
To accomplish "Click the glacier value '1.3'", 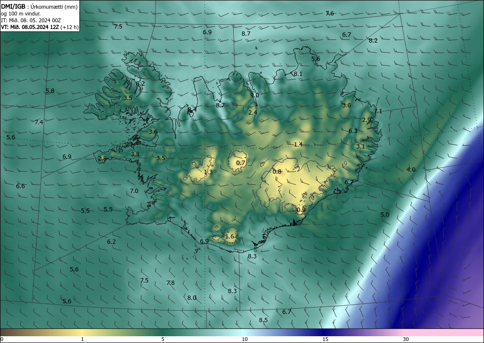I will [x=208, y=172].
